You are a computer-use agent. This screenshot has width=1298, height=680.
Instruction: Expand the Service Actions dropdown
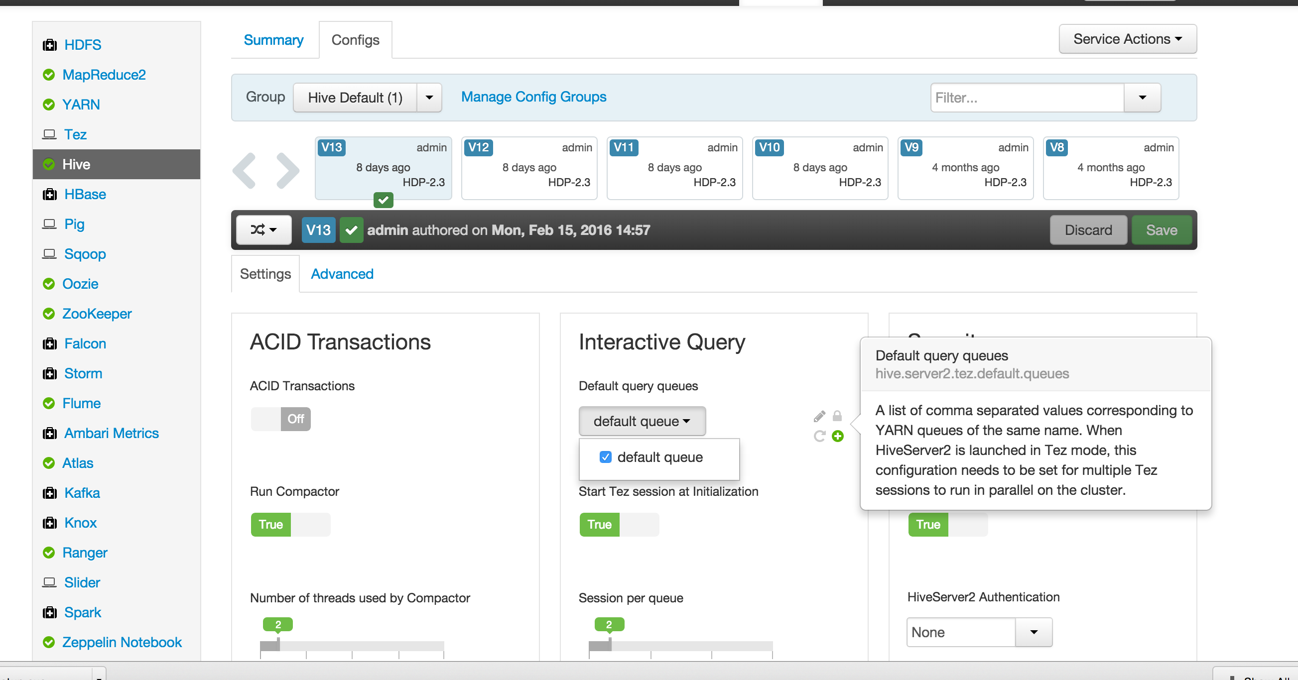1127,39
